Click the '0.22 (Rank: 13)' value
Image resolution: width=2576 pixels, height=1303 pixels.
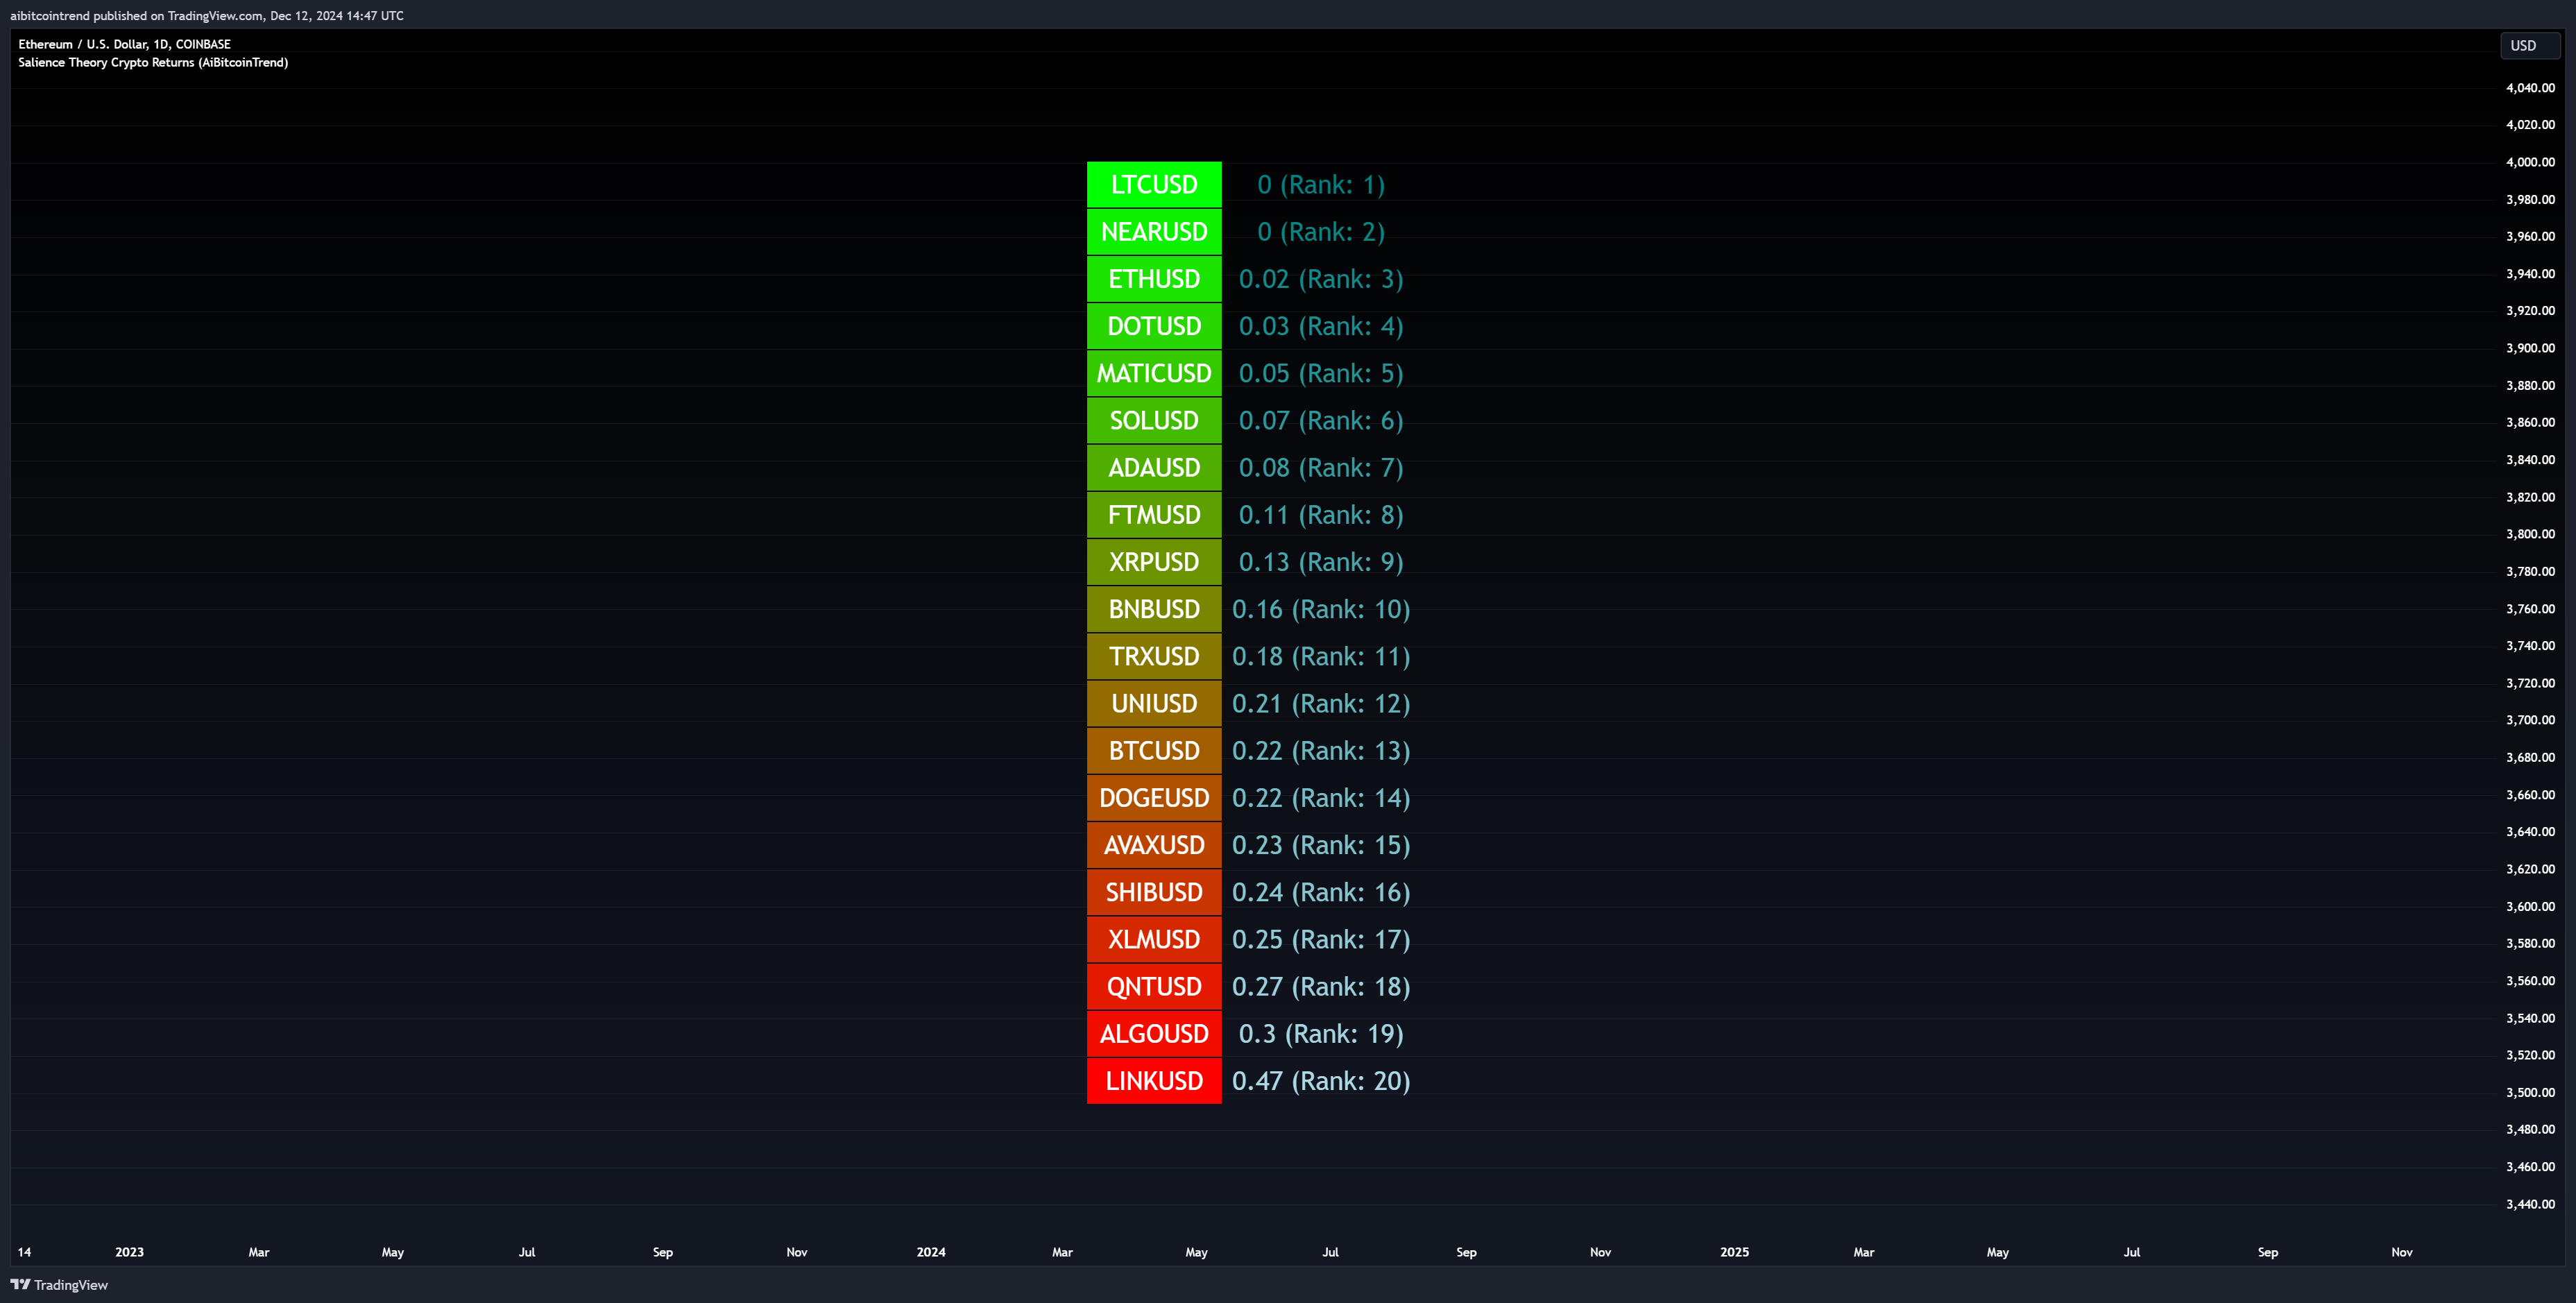[1321, 751]
